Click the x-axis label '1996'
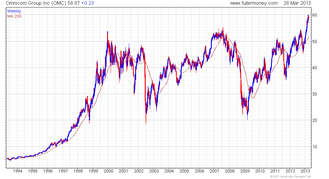329x179 pixels. tap(48, 171)
